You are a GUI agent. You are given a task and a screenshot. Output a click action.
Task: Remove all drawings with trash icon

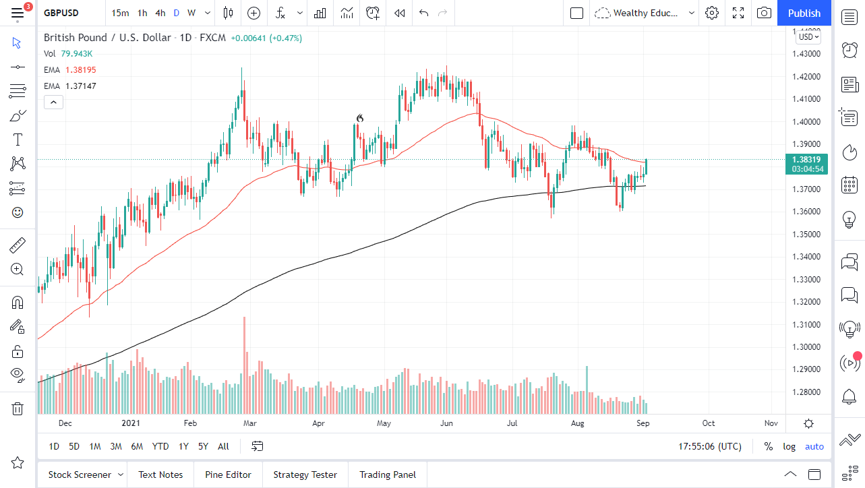17,408
